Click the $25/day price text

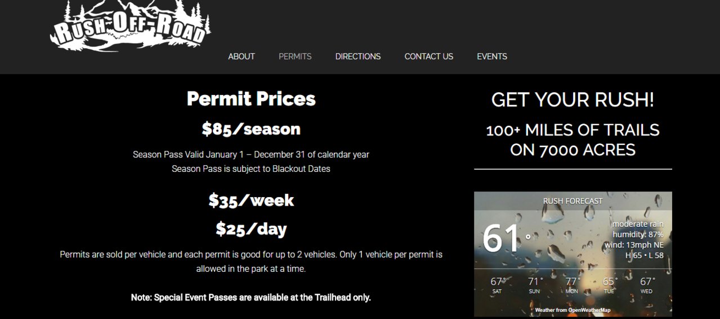[x=251, y=229]
